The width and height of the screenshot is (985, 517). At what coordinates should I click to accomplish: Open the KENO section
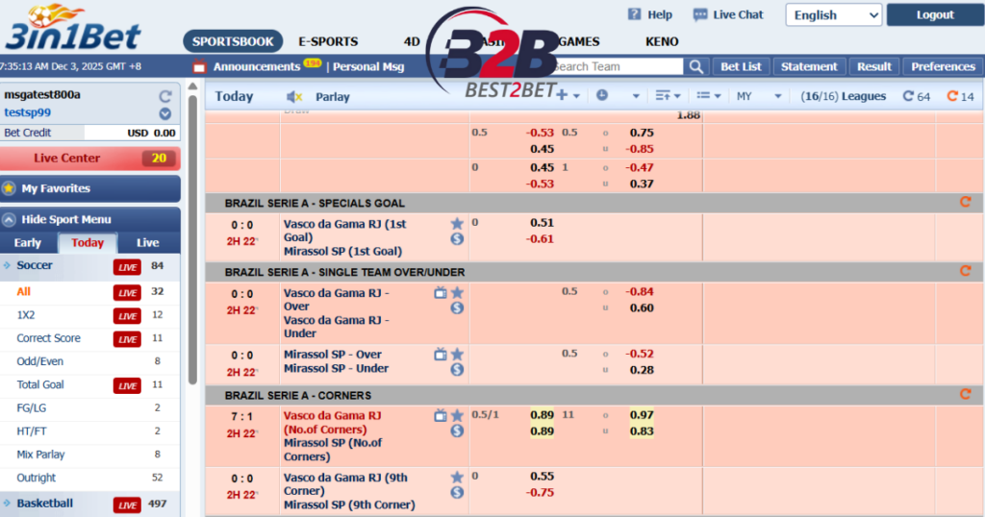pos(662,41)
